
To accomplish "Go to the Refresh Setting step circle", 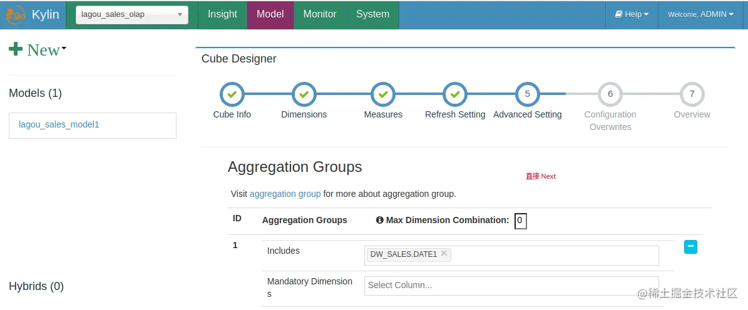I will (x=455, y=94).
